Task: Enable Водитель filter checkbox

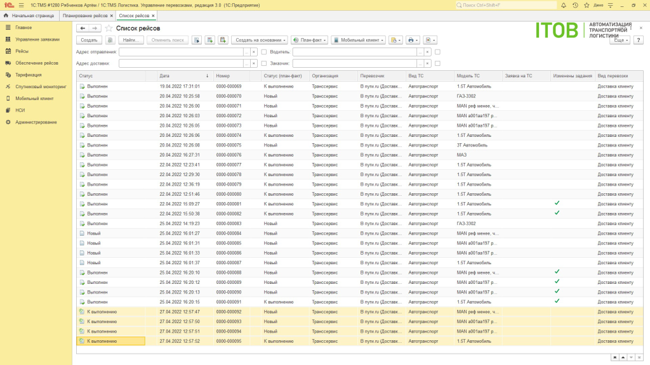Action: coord(437,52)
